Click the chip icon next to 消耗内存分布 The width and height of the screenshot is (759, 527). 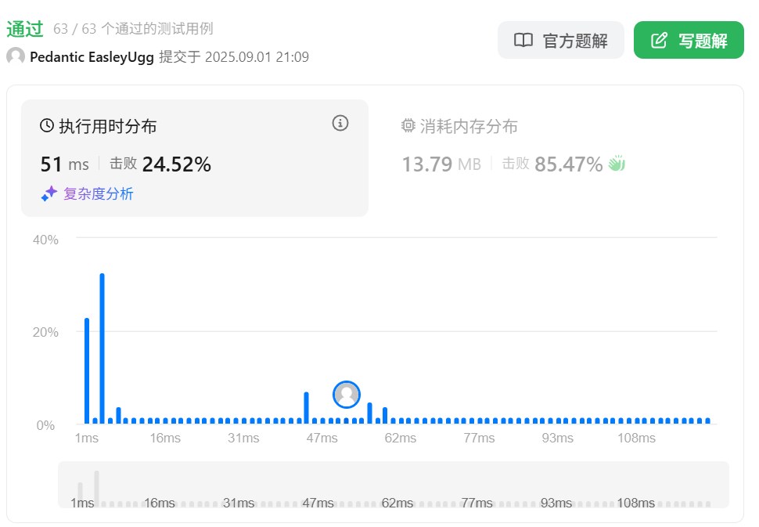click(x=408, y=126)
